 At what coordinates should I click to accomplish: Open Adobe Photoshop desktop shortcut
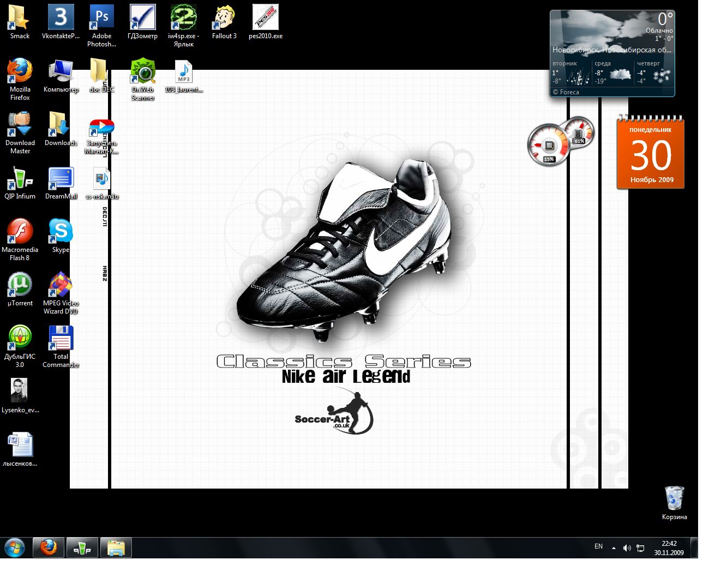[x=101, y=26]
